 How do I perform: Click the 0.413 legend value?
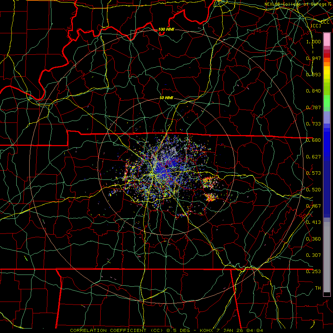pos(313,222)
